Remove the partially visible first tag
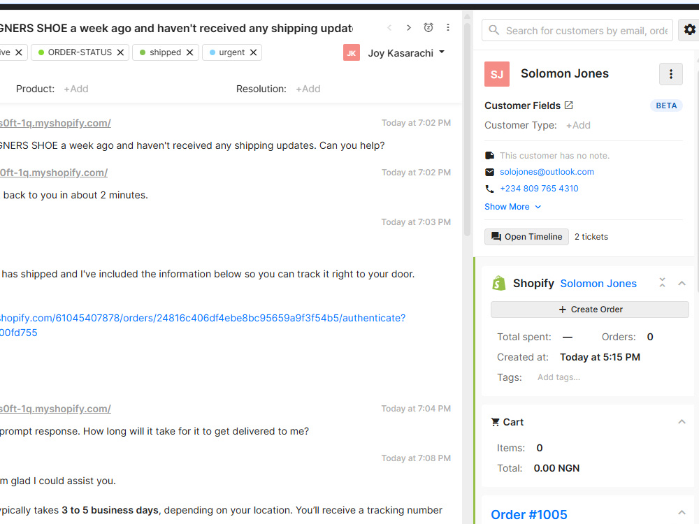The width and height of the screenshot is (699, 524). point(19,52)
